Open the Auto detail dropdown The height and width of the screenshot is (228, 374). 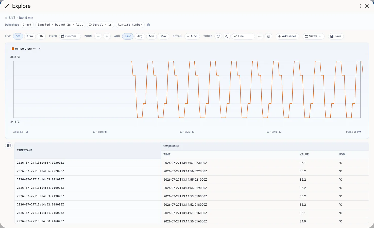click(192, 36)
